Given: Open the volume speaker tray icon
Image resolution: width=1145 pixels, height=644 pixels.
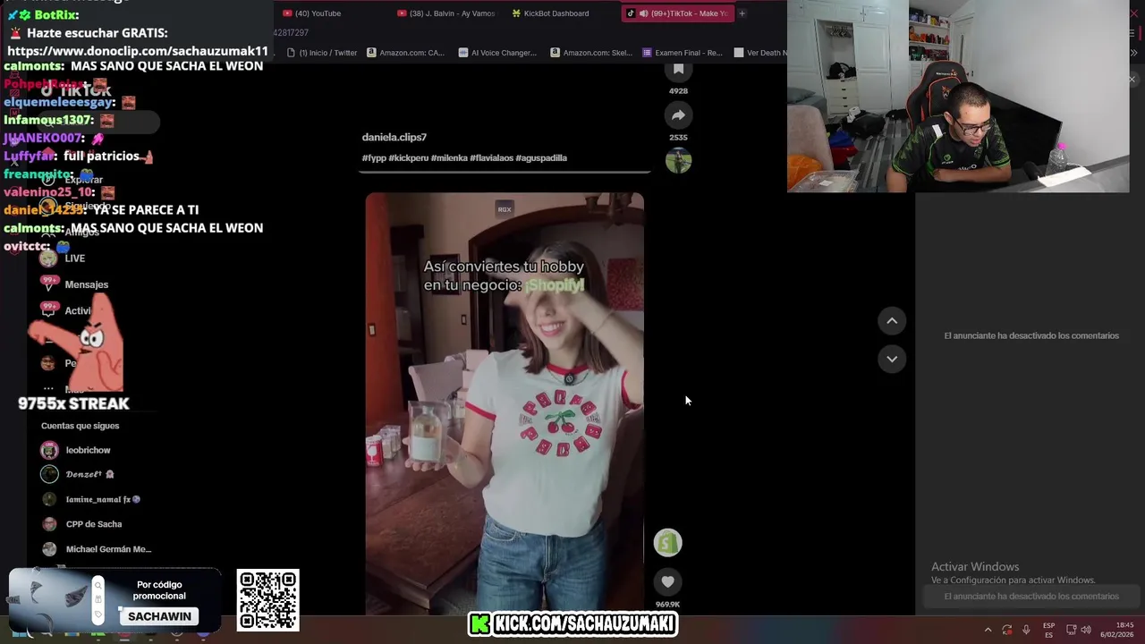Looking at the screenshot, I should (x=1086, y=630).
